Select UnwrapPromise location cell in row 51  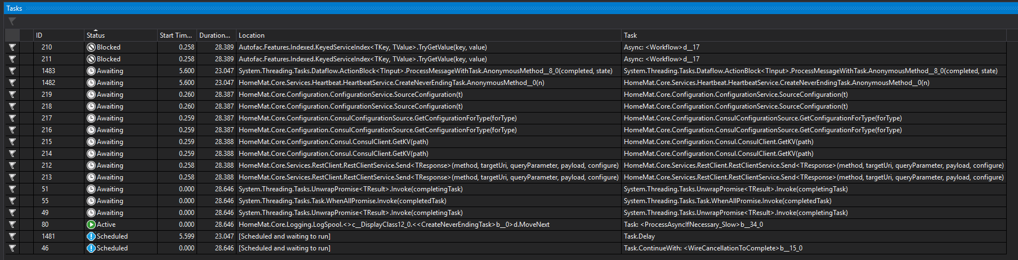pos(428,189)
